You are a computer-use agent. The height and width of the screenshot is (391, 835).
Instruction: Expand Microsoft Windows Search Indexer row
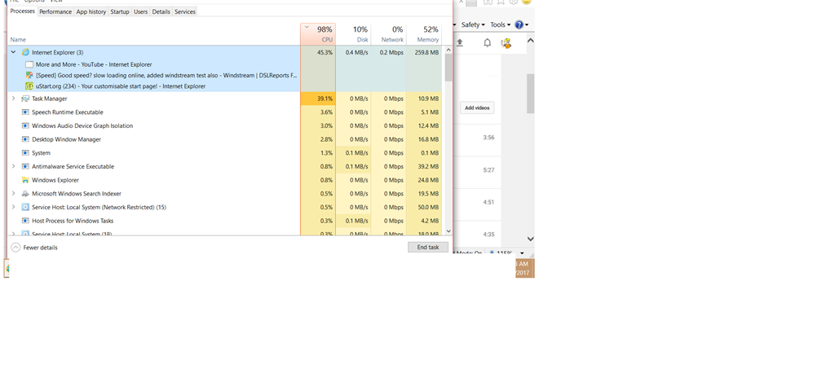point(13,194)
